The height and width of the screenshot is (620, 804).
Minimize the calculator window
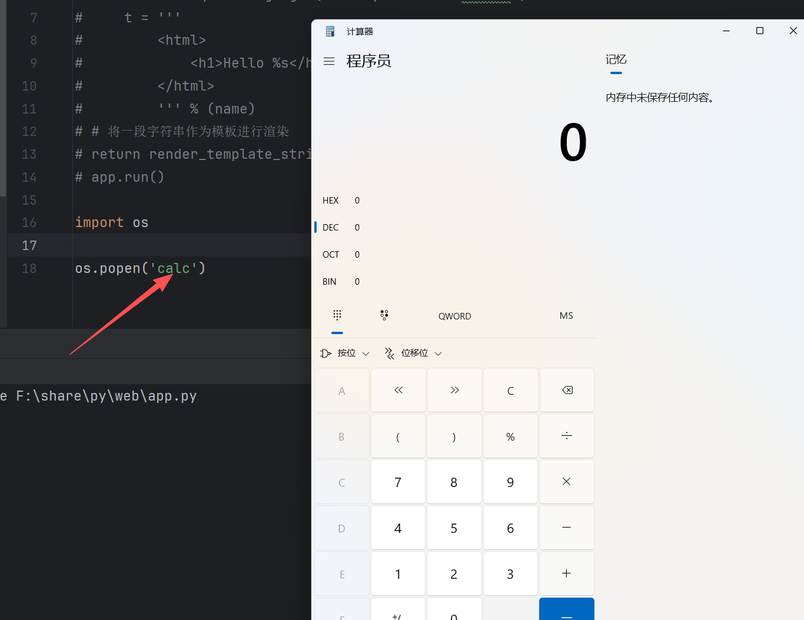point(726,31)
